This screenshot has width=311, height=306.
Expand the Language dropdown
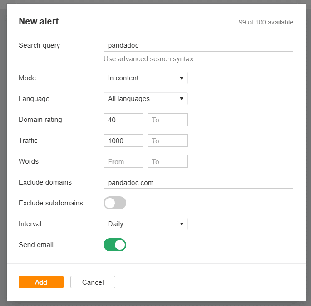tap(145, 99)
